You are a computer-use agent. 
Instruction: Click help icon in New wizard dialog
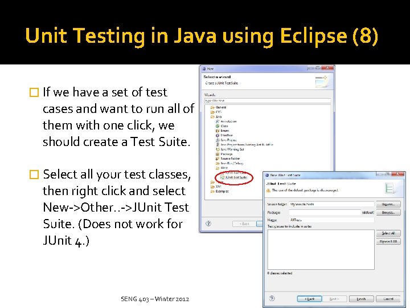click(208, 224)
